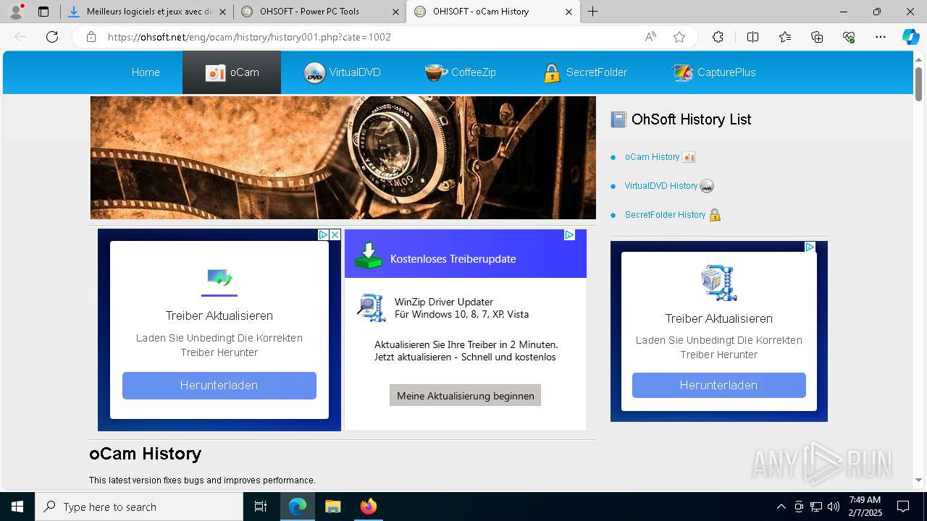The height and width of the screenshot is (521, 927).
Task: Go to the Home menu item
Action: click(146, 72)
